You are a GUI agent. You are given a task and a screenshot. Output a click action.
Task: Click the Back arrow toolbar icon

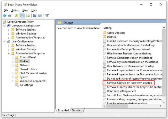[5, 16]
